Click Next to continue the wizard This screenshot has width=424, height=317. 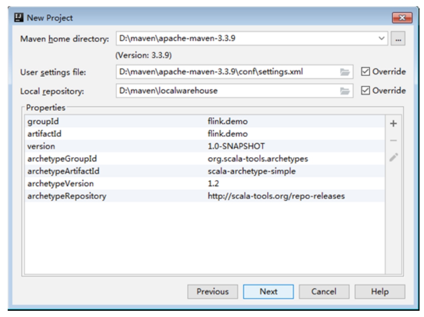pos(268,292)
